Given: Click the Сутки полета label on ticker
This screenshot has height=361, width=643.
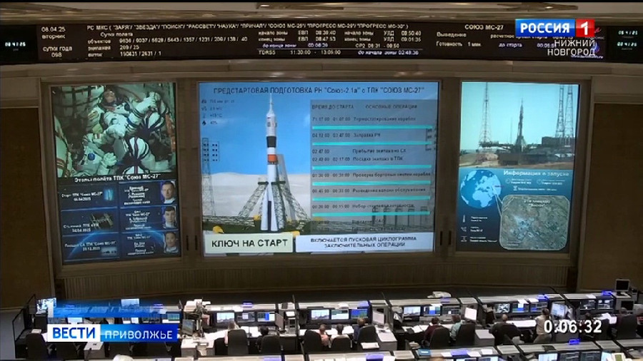Looking at the screenshot, I should point(116,34).
